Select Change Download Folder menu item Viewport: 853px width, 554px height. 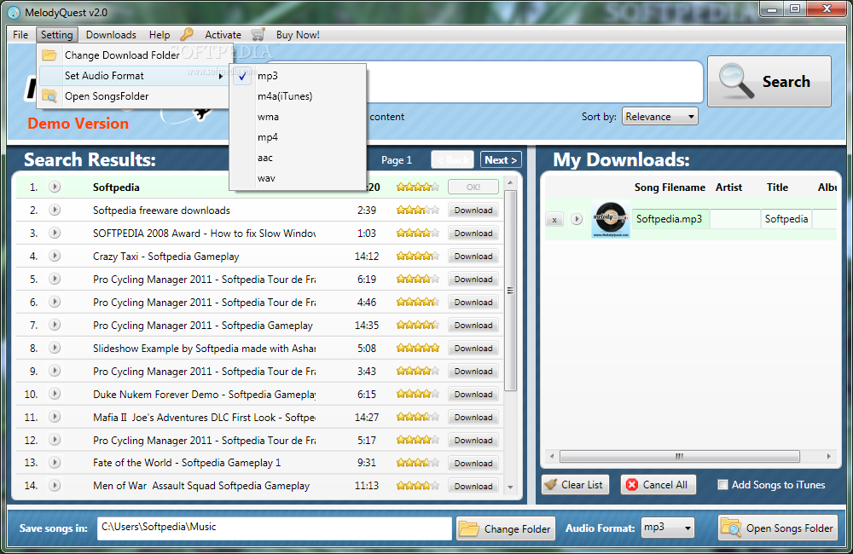click(x=134, y=55)
